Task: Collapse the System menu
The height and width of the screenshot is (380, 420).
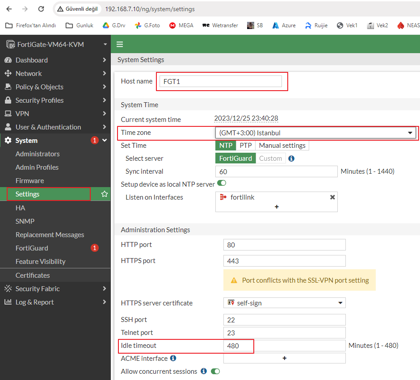Action: [x=55, y=141]
